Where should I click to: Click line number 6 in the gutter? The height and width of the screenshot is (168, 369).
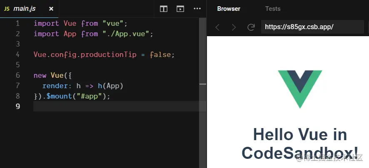click(17, 75)
